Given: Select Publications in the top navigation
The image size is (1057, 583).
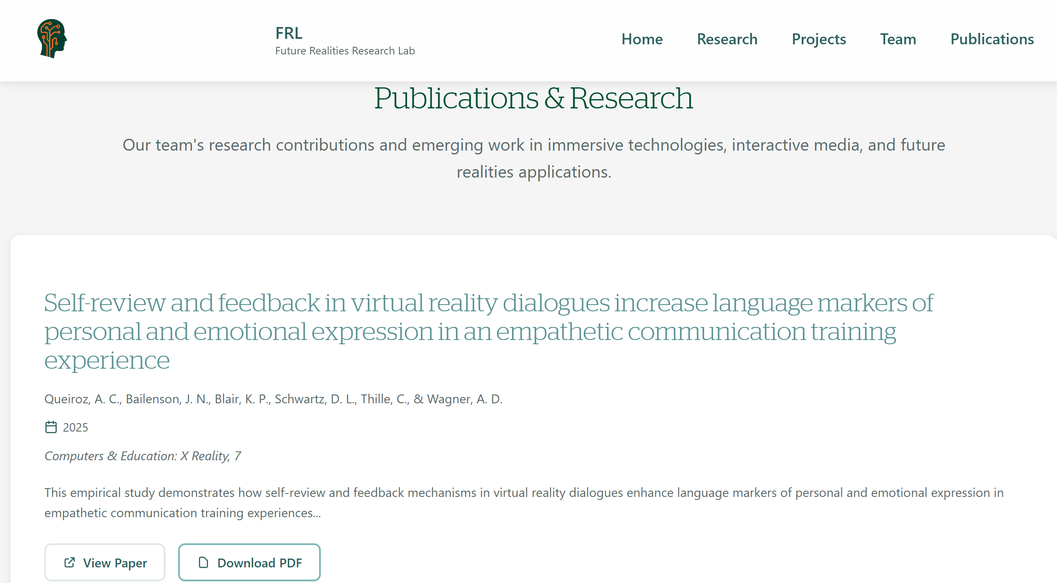Looking at the screenshot, I should [992, 39].
